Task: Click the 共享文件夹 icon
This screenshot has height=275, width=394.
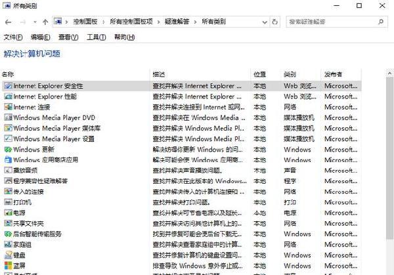Action: (x=8, y=223)
